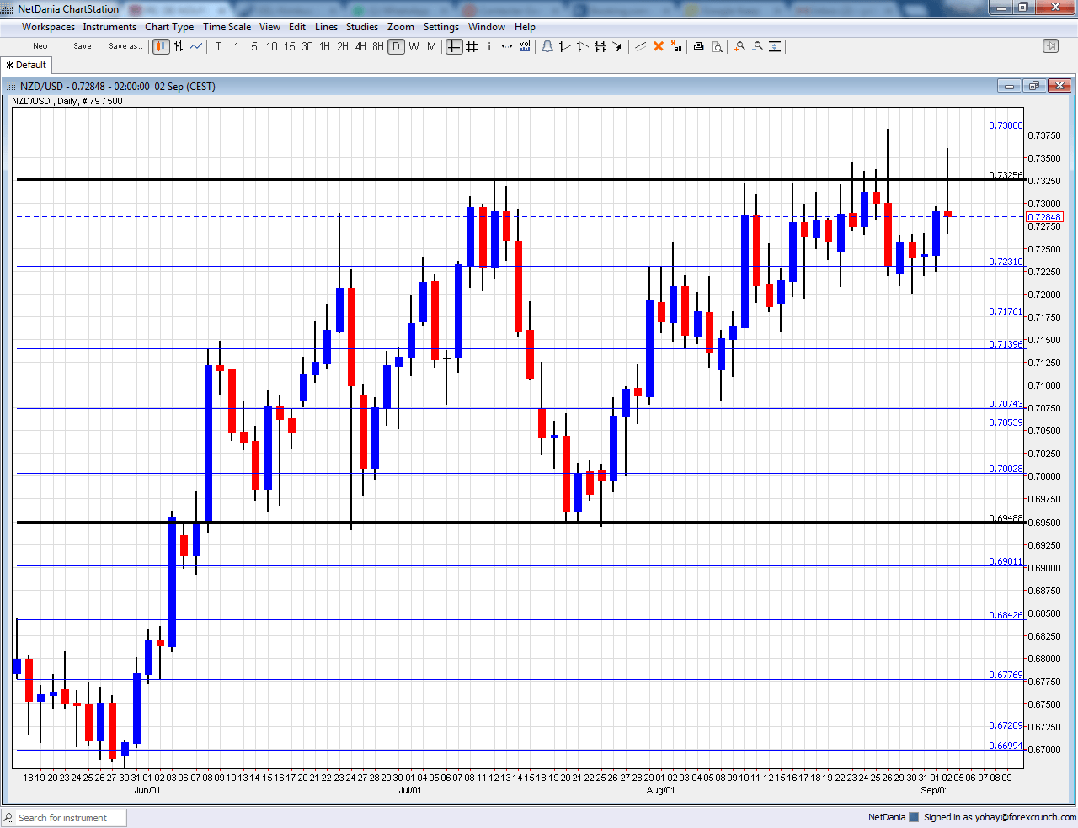The width and height of the screenshot is (1078, 828).
Task: Switch time scale to Weekly
Action: click(x=413, y=46)
